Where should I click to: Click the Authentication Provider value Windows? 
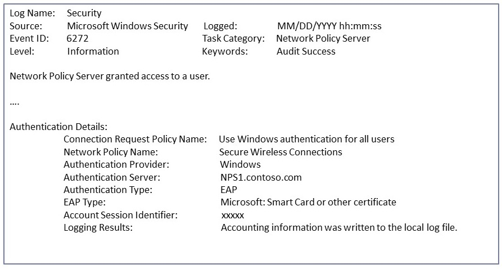pos(240,164)
